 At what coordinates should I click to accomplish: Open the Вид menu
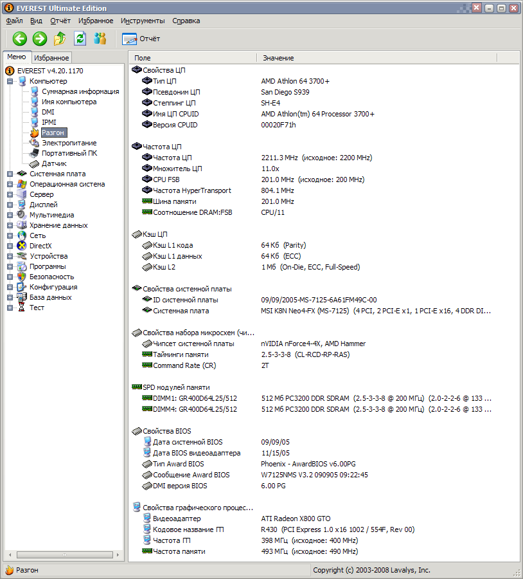36,21
